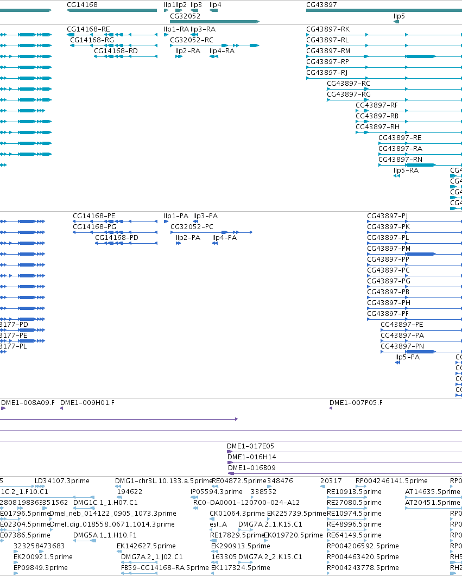Select transcript CG43897-RP
Viewport: 462px width, 576px height.
(x=327, y=62)
